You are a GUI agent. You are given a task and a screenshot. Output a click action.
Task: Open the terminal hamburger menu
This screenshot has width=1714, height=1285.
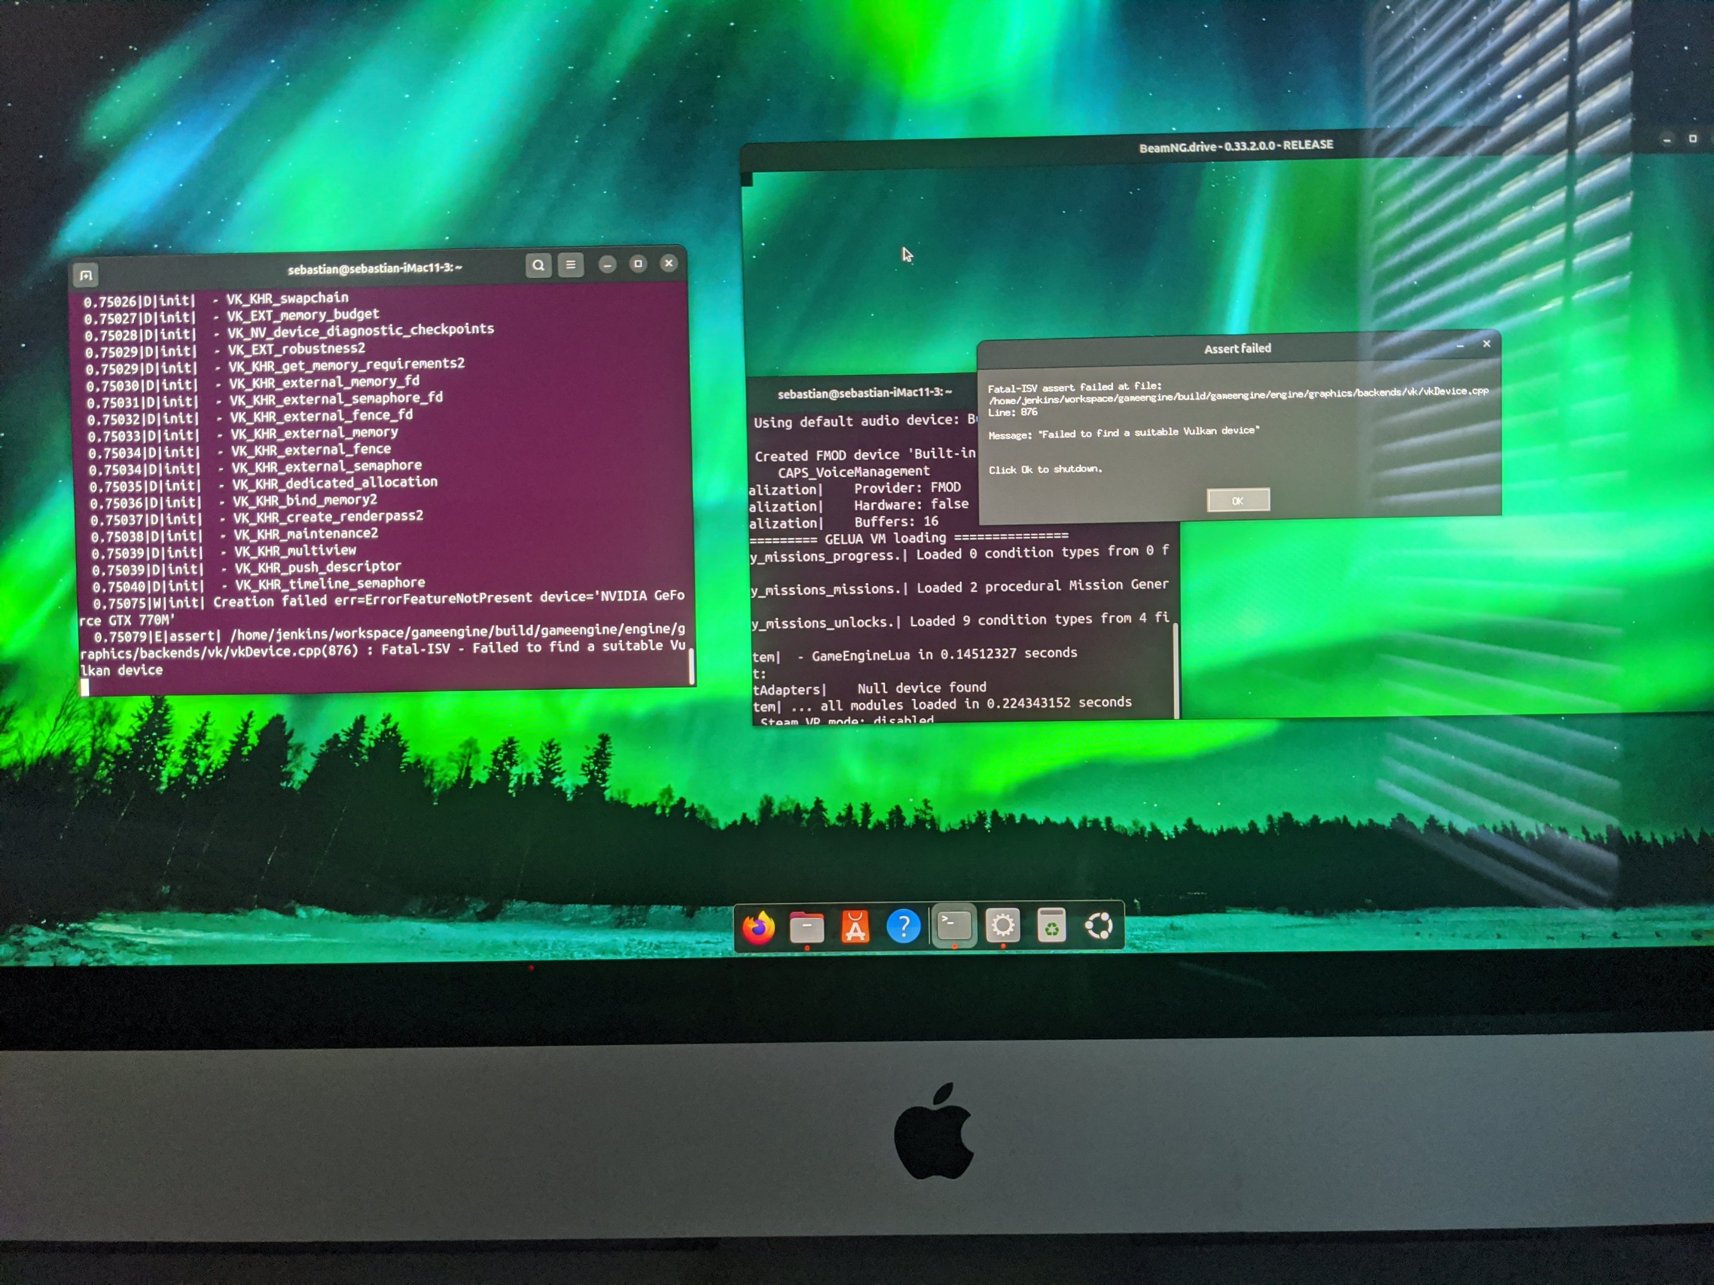click(x=570, y=265)
